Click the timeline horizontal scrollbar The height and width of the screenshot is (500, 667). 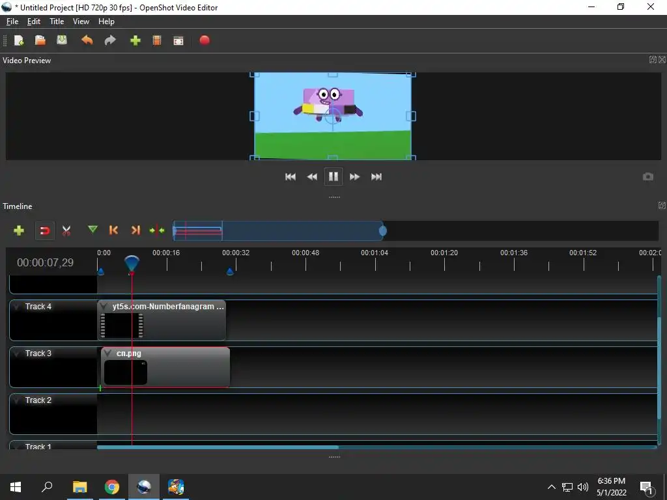pos(218,447)
